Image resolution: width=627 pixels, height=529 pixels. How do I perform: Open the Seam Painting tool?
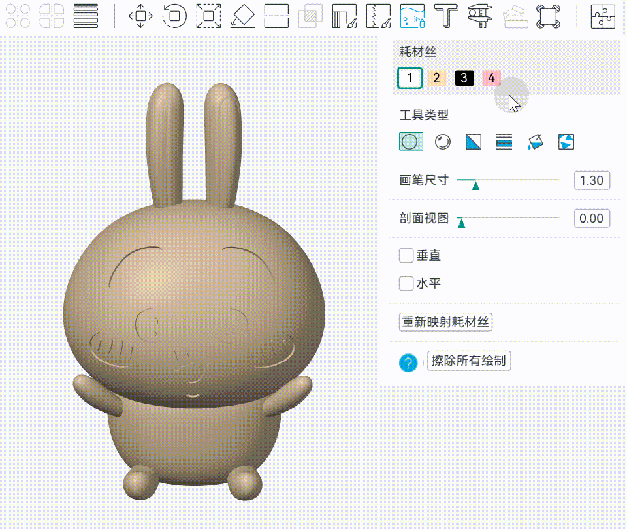tap(378, 16)
